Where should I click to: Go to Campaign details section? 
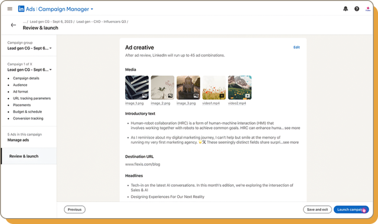26,78
